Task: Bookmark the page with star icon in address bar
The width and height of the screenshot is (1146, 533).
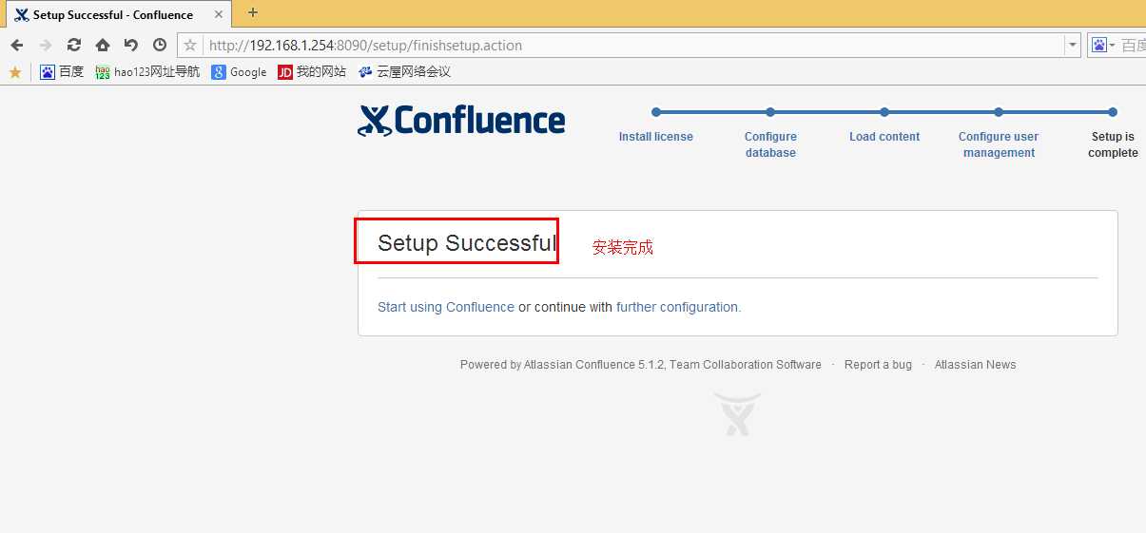Action: pyautogui.click(x=190, y=45)
